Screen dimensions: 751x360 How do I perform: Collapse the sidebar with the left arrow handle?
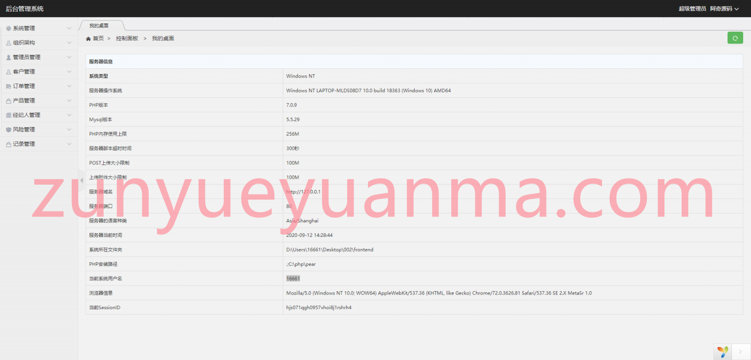[x=81, y=180]
